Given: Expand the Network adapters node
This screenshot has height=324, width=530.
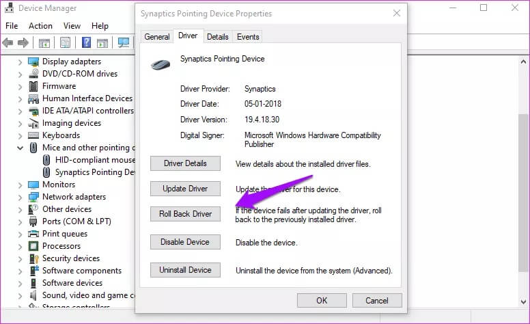Looking at the screenshot, I should click(20, 198).
